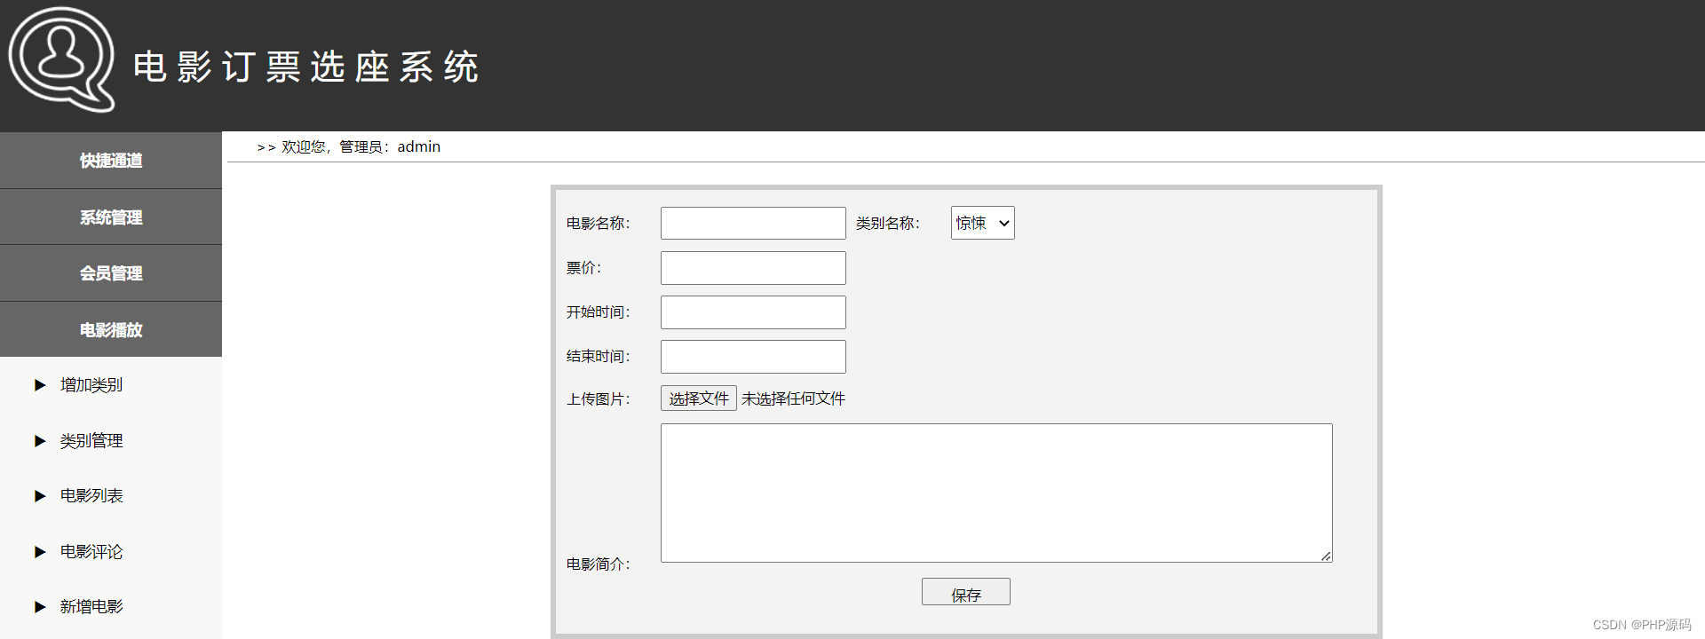Screen dimensions: 1705x639
Task: Expand the 系统管理 sidebar section
Action: click(111, 217)
